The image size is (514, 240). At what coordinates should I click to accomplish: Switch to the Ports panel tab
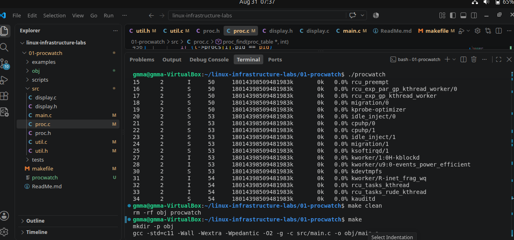point(275,59)
